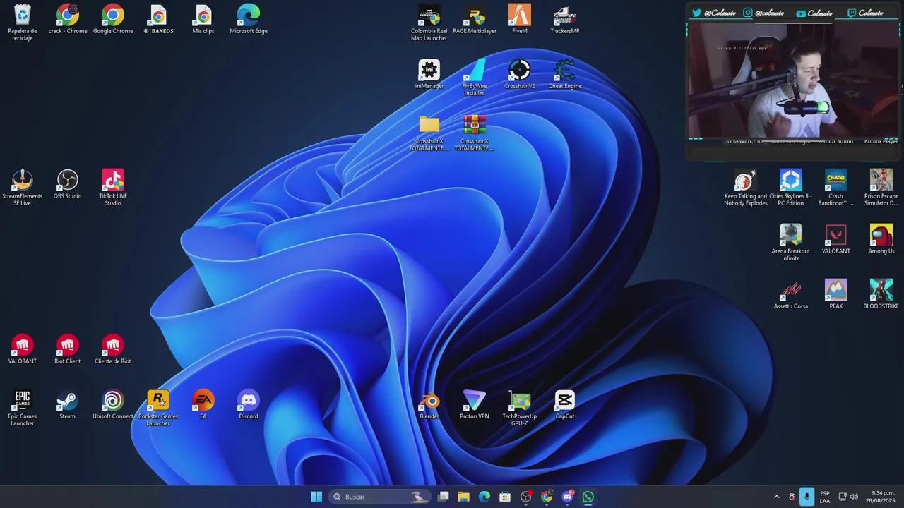Open the Proton VPN shortcut
This screenshot has height=508, width=904.
click(x=475, y=404)
